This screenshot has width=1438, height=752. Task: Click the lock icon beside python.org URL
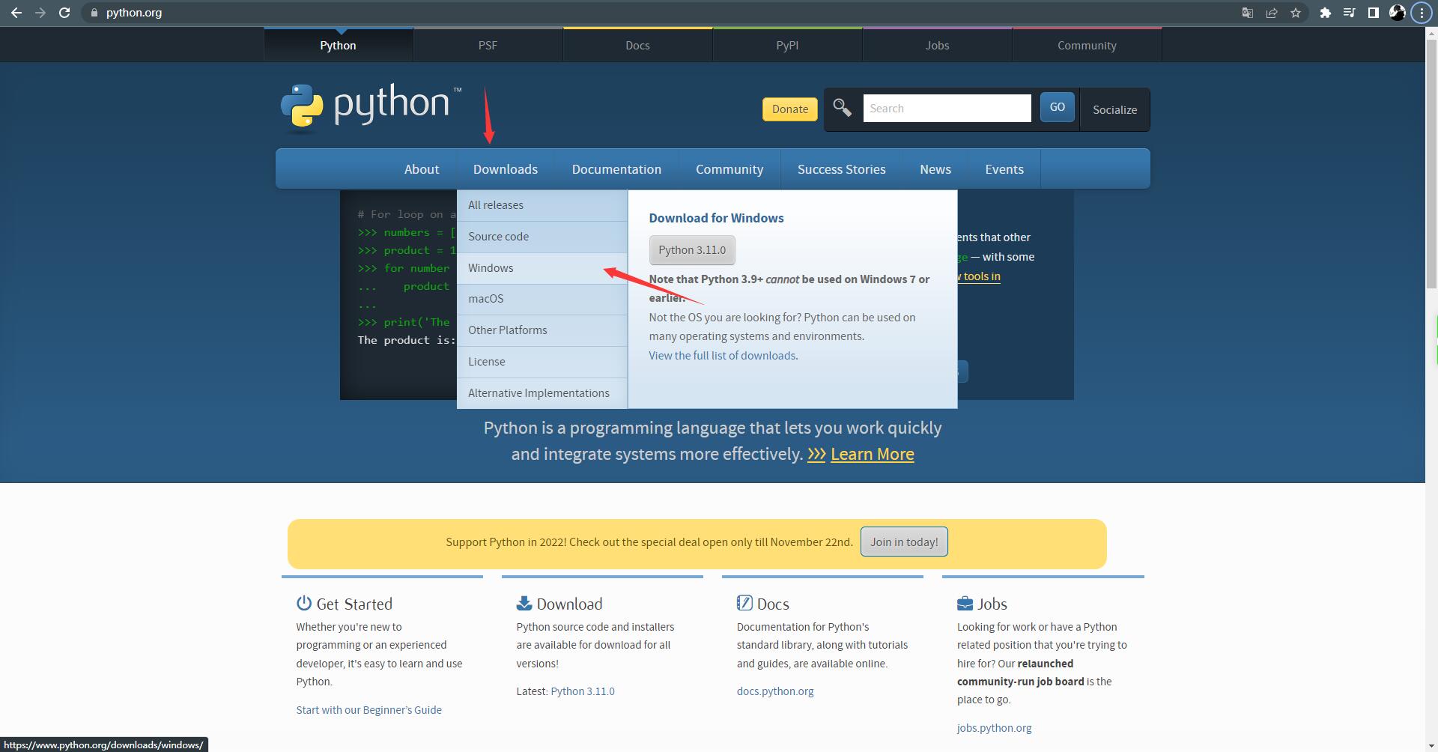94,13
